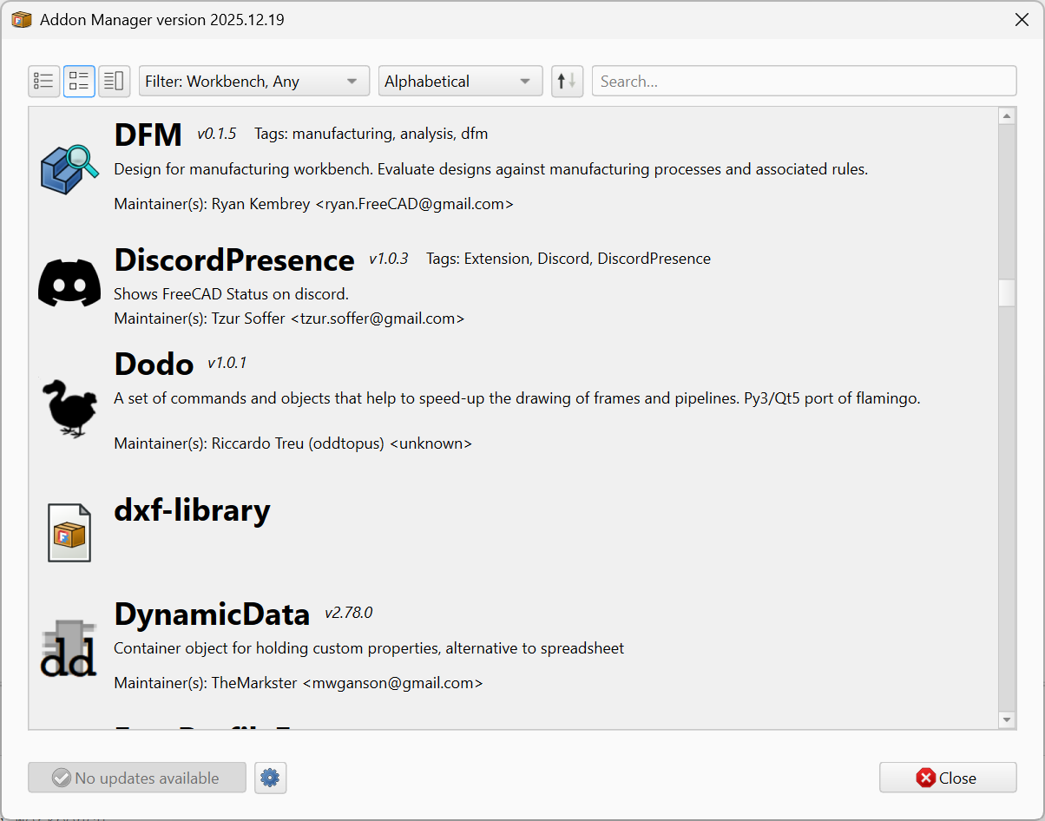Click the DFM workbench magnifier icon
The height and width of the screenshot is (821, 1045).
[69, 169]
